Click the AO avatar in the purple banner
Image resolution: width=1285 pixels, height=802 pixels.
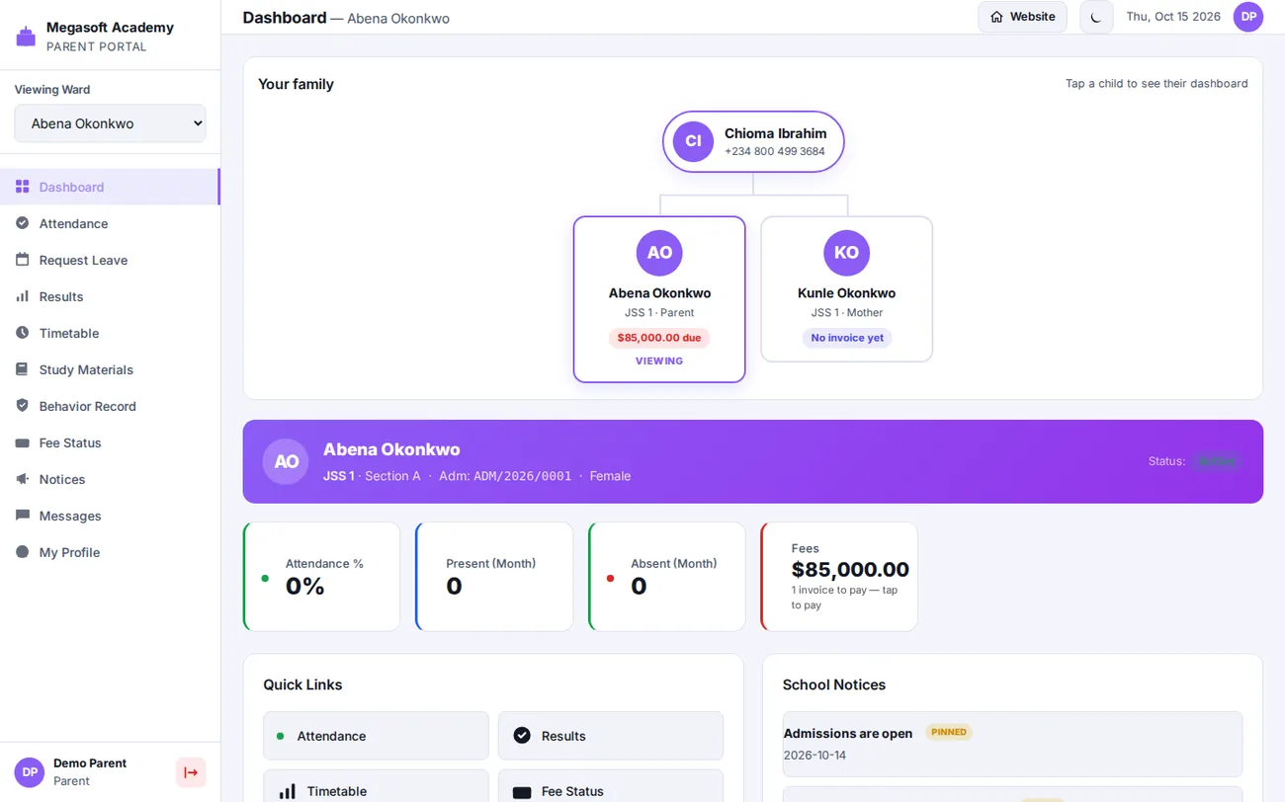pyautogui.click(x=286, y=461)
